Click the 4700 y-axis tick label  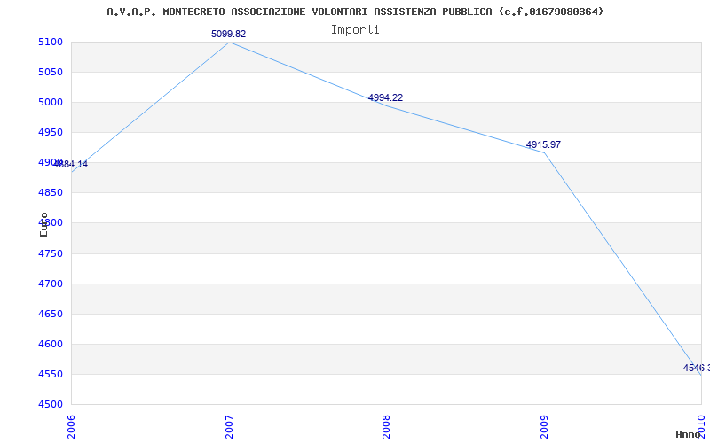point(51,284)
